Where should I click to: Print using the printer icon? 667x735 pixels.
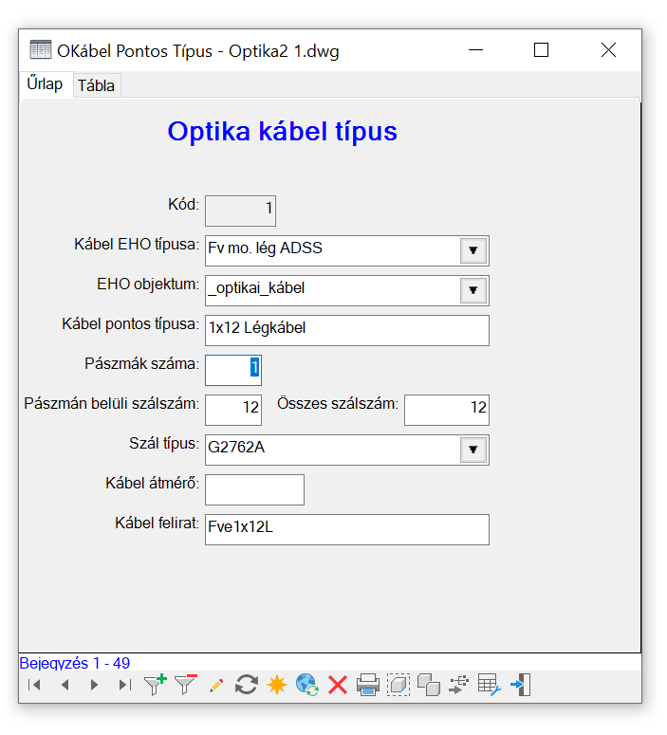click(x=367, y=685)
